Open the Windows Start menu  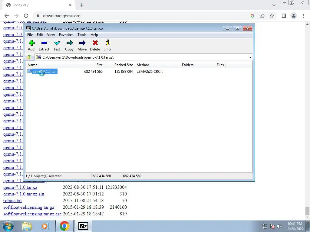[8, 226]
